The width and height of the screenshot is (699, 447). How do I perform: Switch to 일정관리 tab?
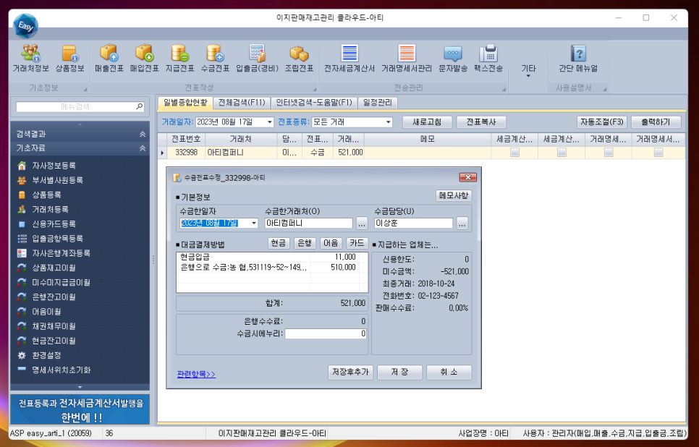[378, 103]
